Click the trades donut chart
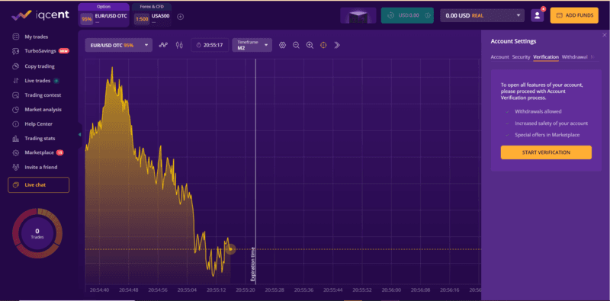The image size is (610, 301). tap(37, 233)
